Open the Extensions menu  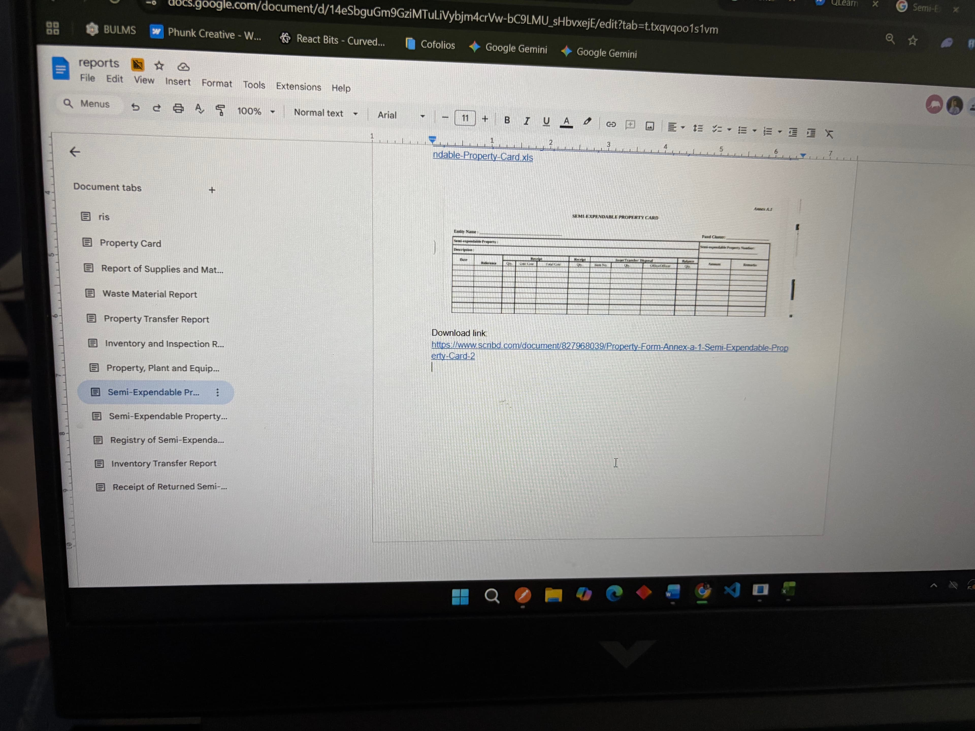298,86
